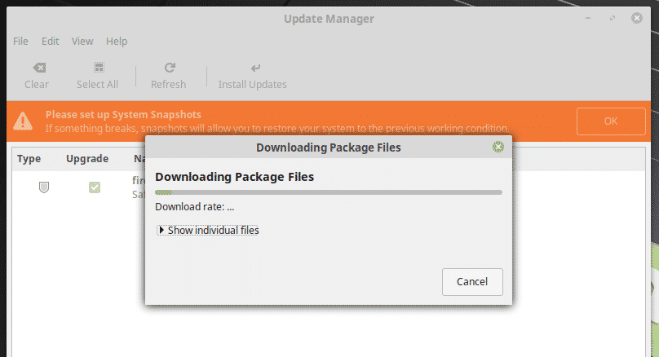Click the download progress bar
The height and width of the screenshot is (357, 659).
[x=329, y=192]
